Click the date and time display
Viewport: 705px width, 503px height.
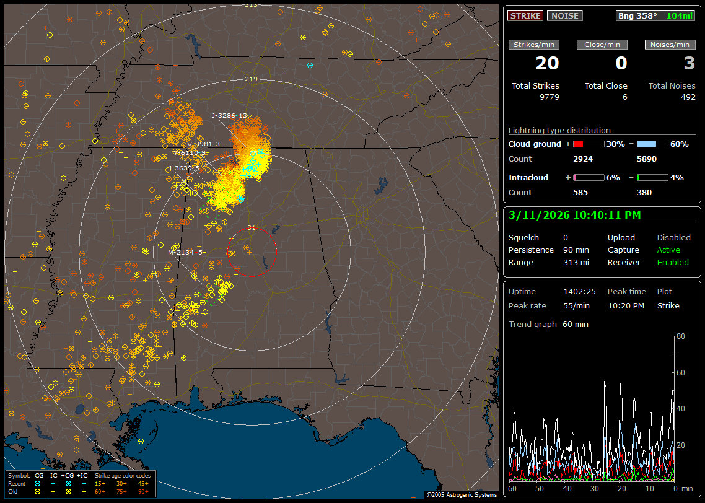pos(574,216)
